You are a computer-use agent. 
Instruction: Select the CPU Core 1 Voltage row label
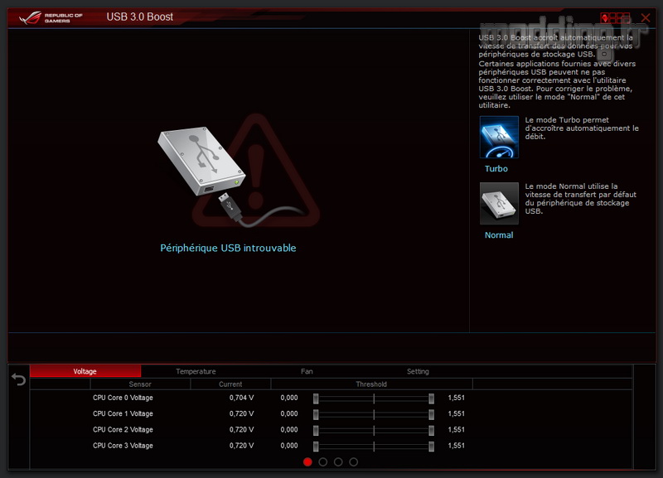[x=123, y=413]
